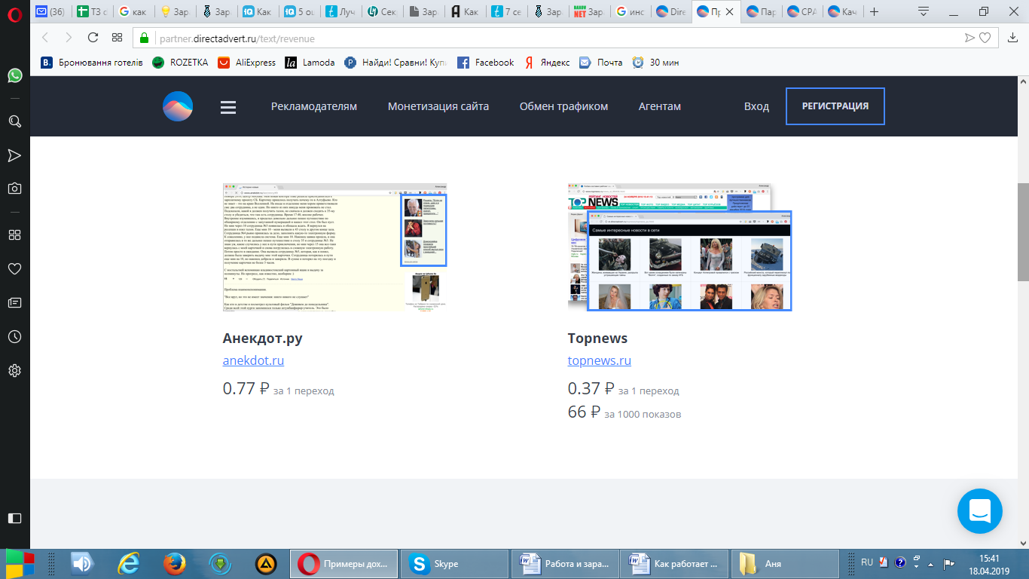
Task: Open the blue chat widget button
Action: tap(980, 511)
